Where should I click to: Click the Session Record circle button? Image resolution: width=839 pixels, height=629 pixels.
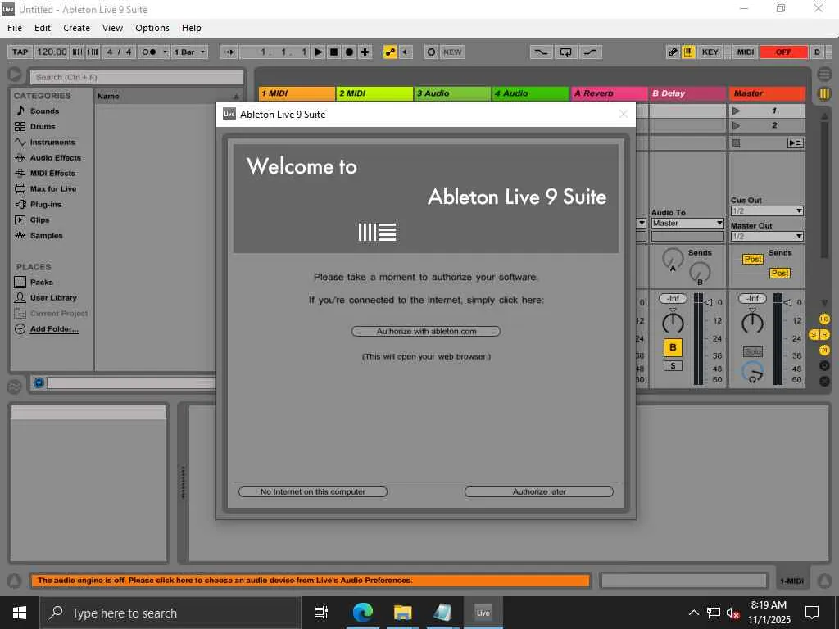coord(431,52)
